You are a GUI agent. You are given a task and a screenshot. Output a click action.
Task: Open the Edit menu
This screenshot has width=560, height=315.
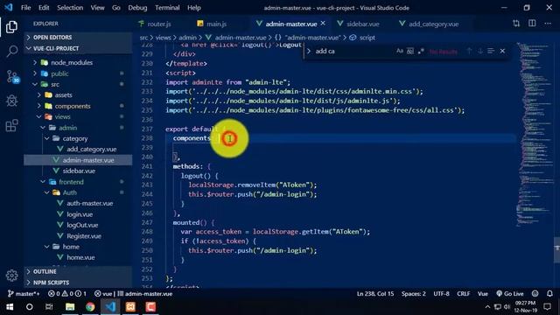coord(44,8)
